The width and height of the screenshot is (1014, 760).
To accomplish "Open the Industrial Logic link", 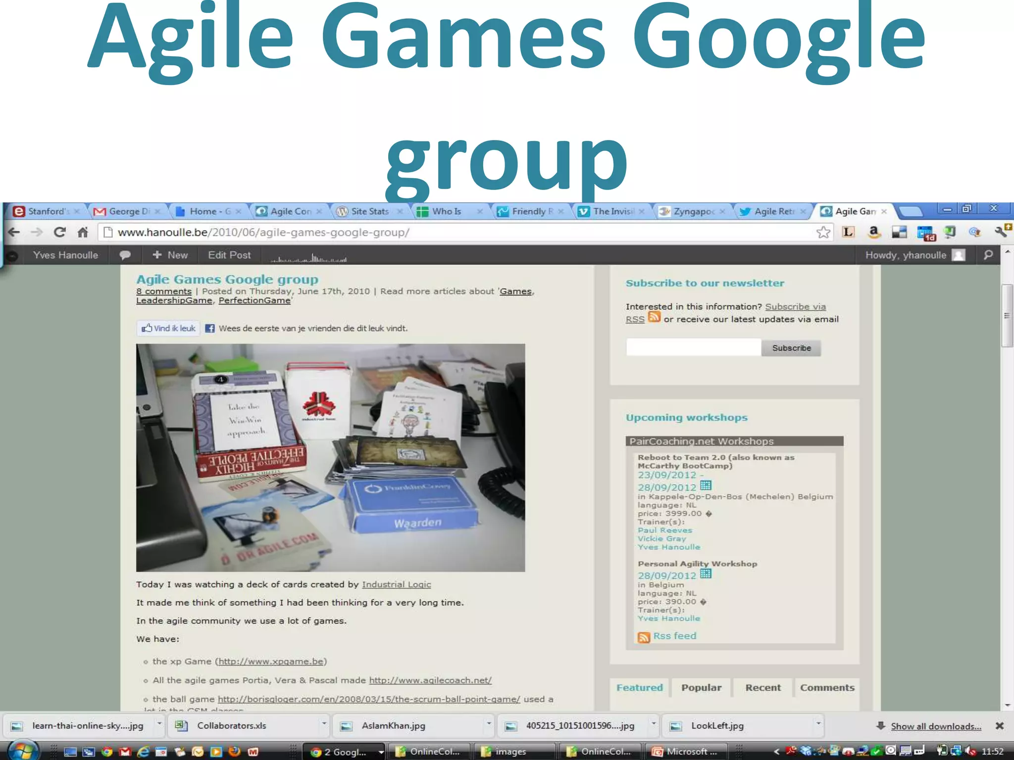I will [x=396, y=584].
